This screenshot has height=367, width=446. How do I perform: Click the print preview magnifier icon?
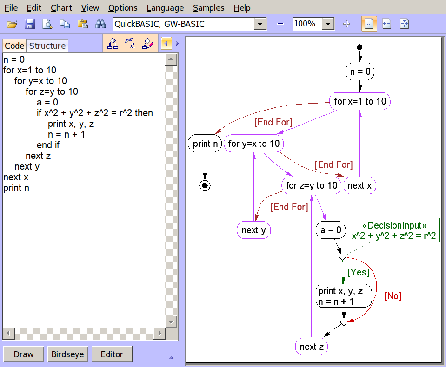click(47, 24)
